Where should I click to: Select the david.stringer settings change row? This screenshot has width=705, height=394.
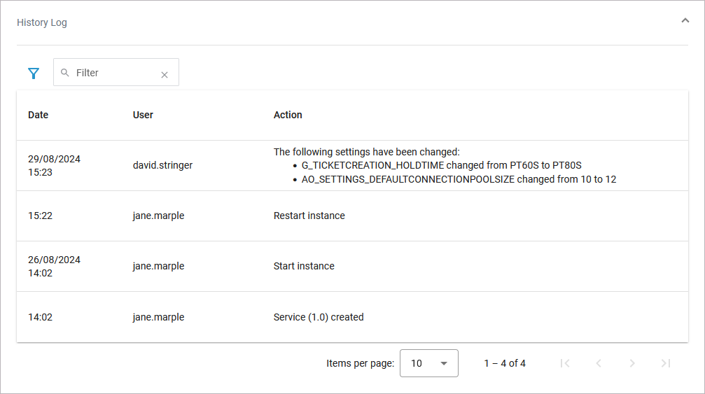pos(162,166)
